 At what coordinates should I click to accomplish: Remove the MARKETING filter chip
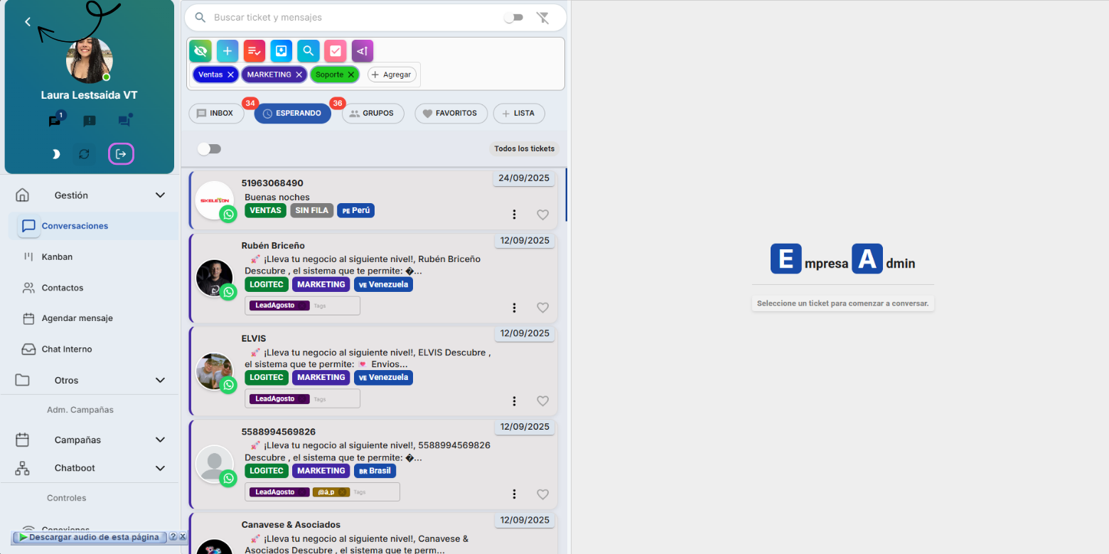point(299,75)
